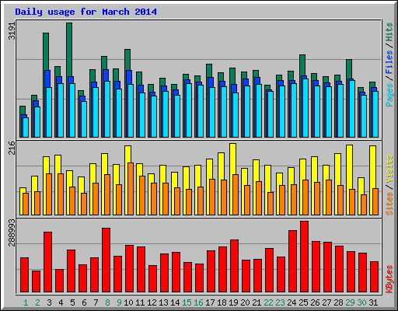Click day 27 on the x-axis

tap(326, 302)
